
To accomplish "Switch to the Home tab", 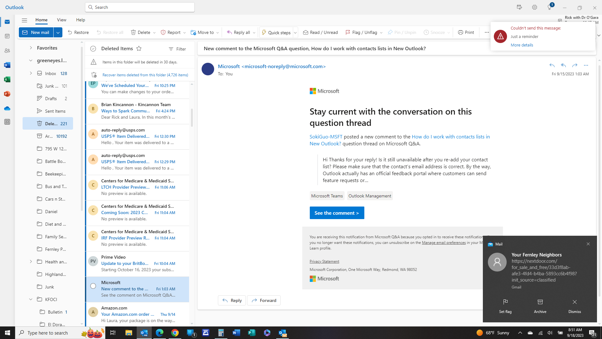I will point(41,20).
